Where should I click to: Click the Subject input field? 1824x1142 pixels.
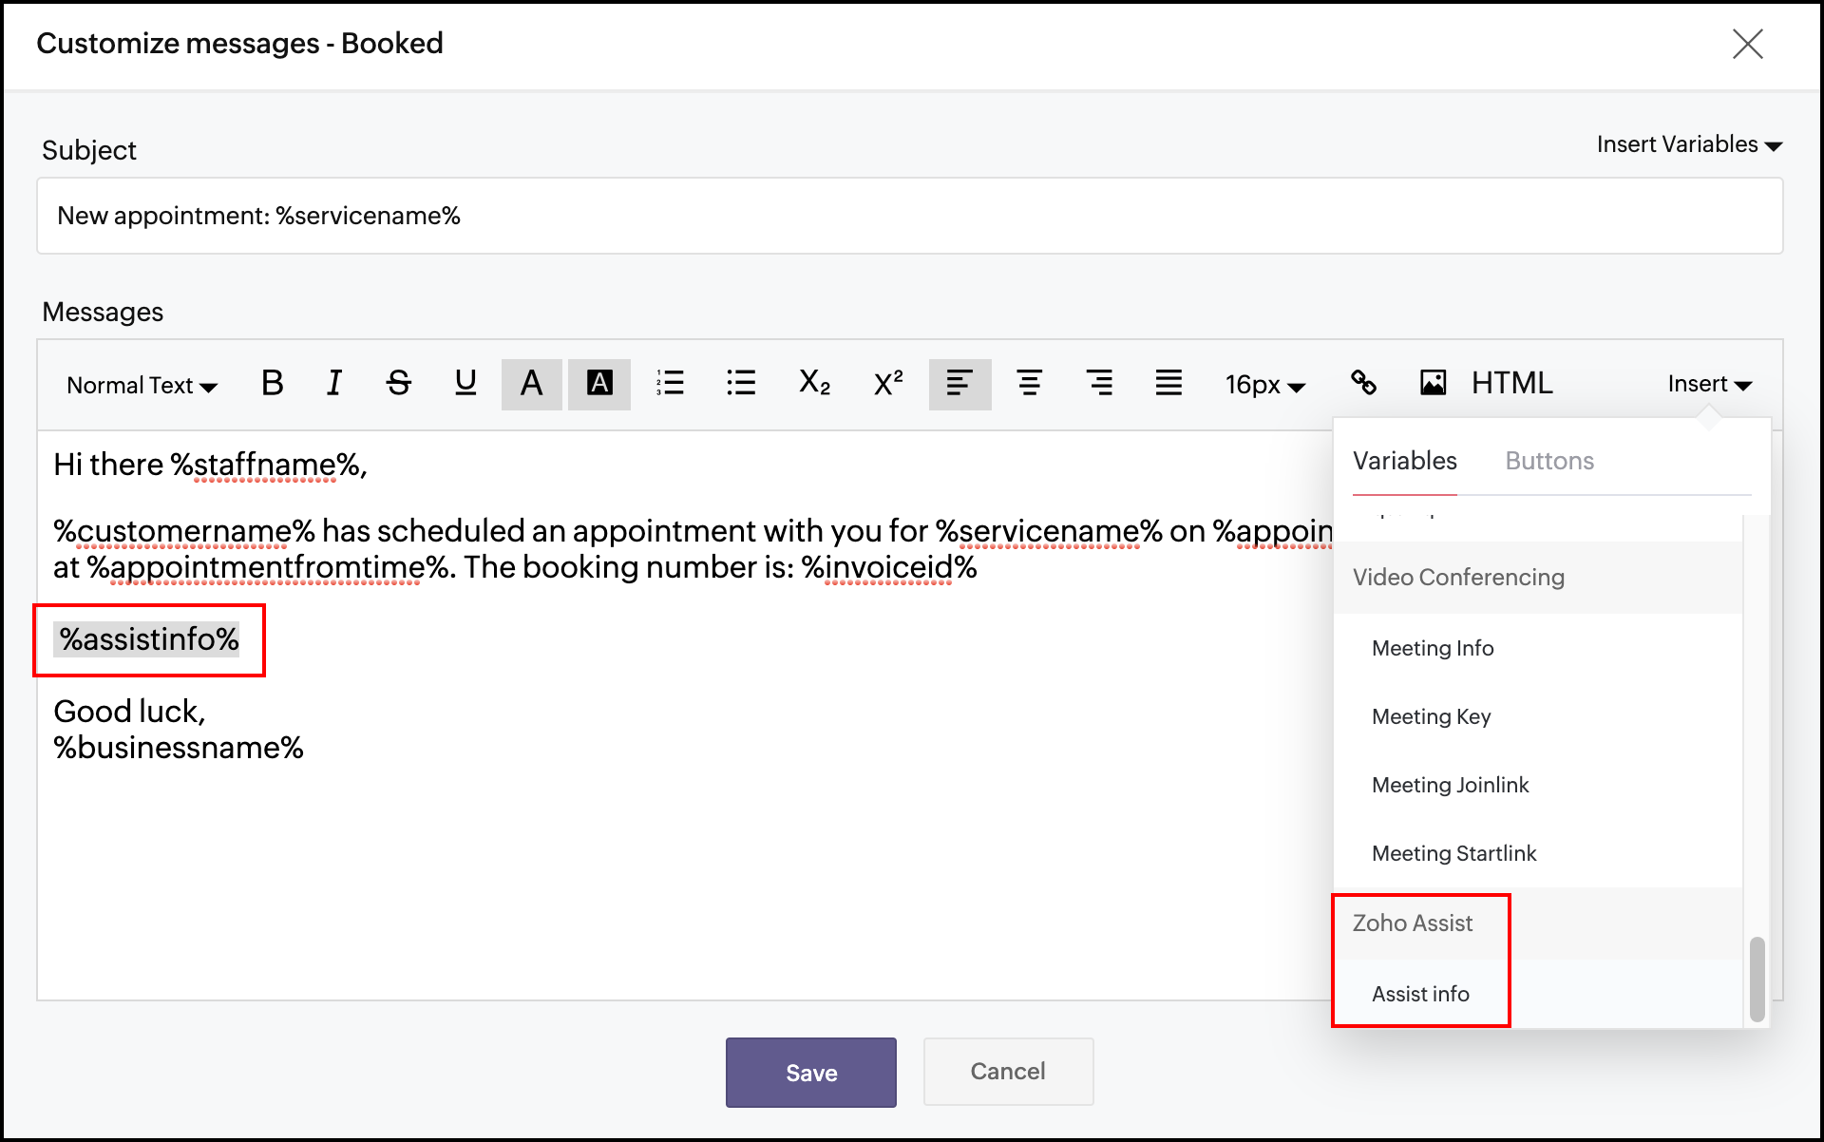909,217
